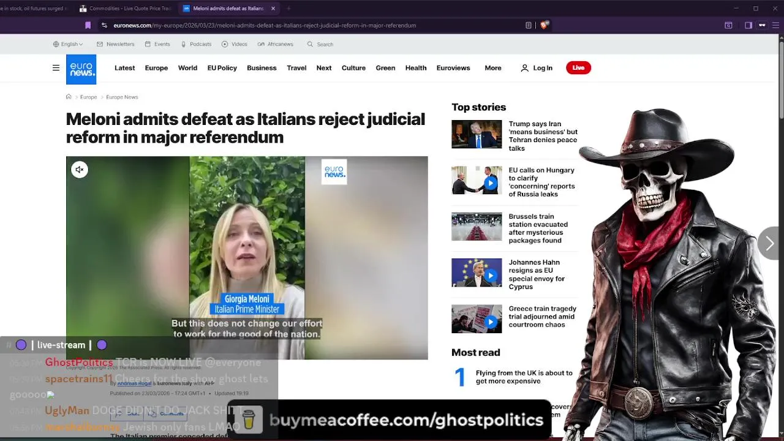Screen dimensions: 784x441
Task: Open the Newsletters link
Action: 115,44
